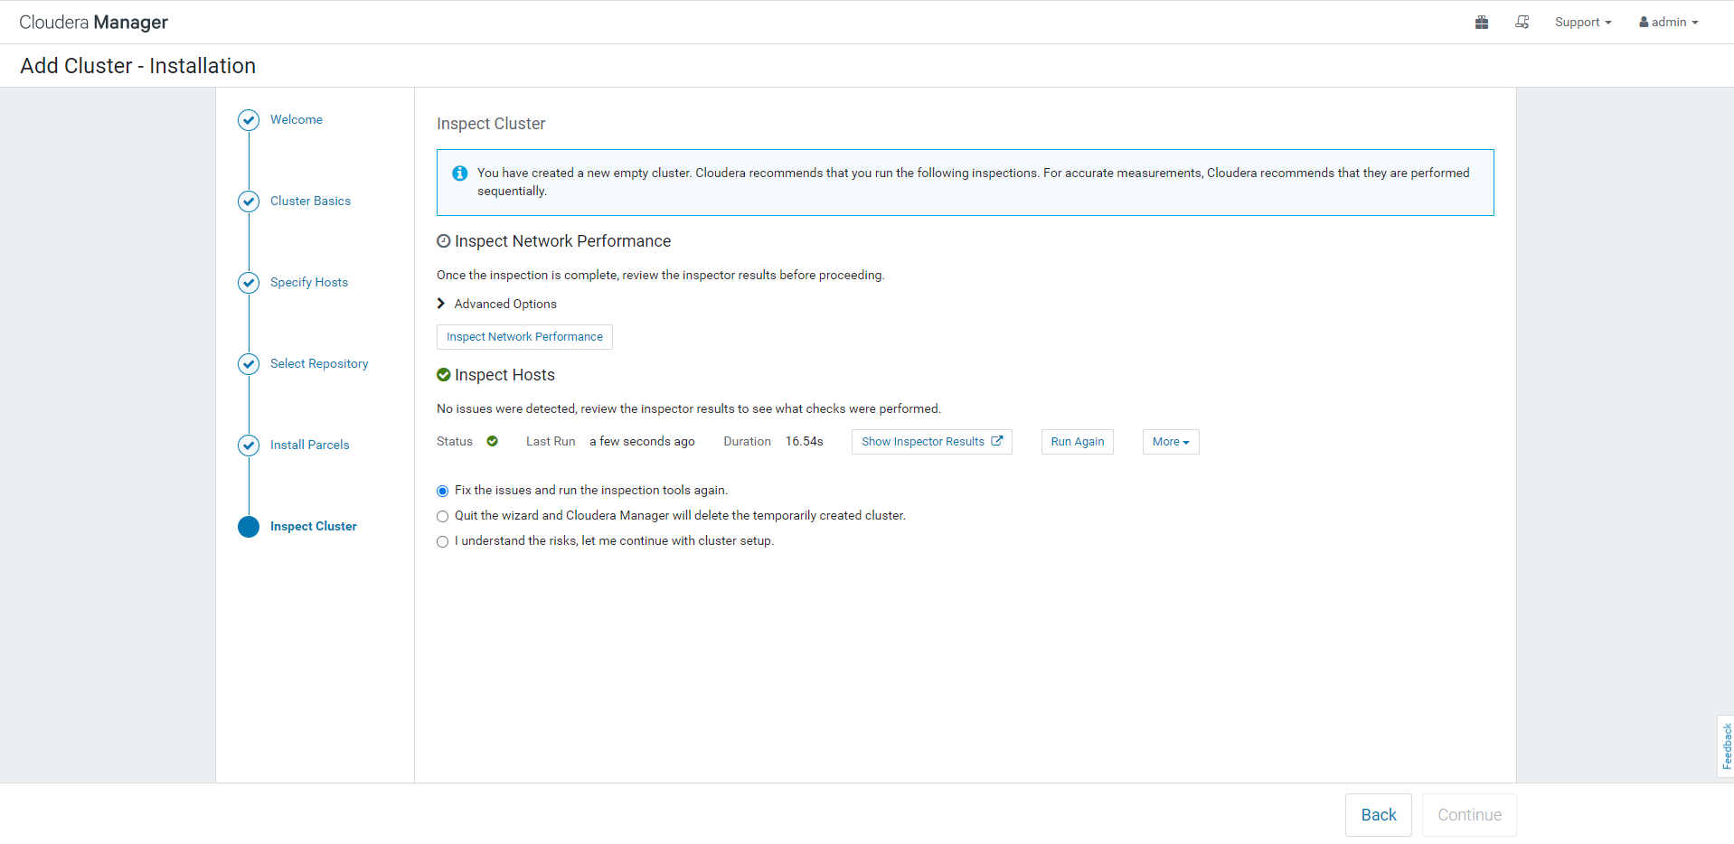
Task: Go to Welcome step
Action: (x=297, y=120)
